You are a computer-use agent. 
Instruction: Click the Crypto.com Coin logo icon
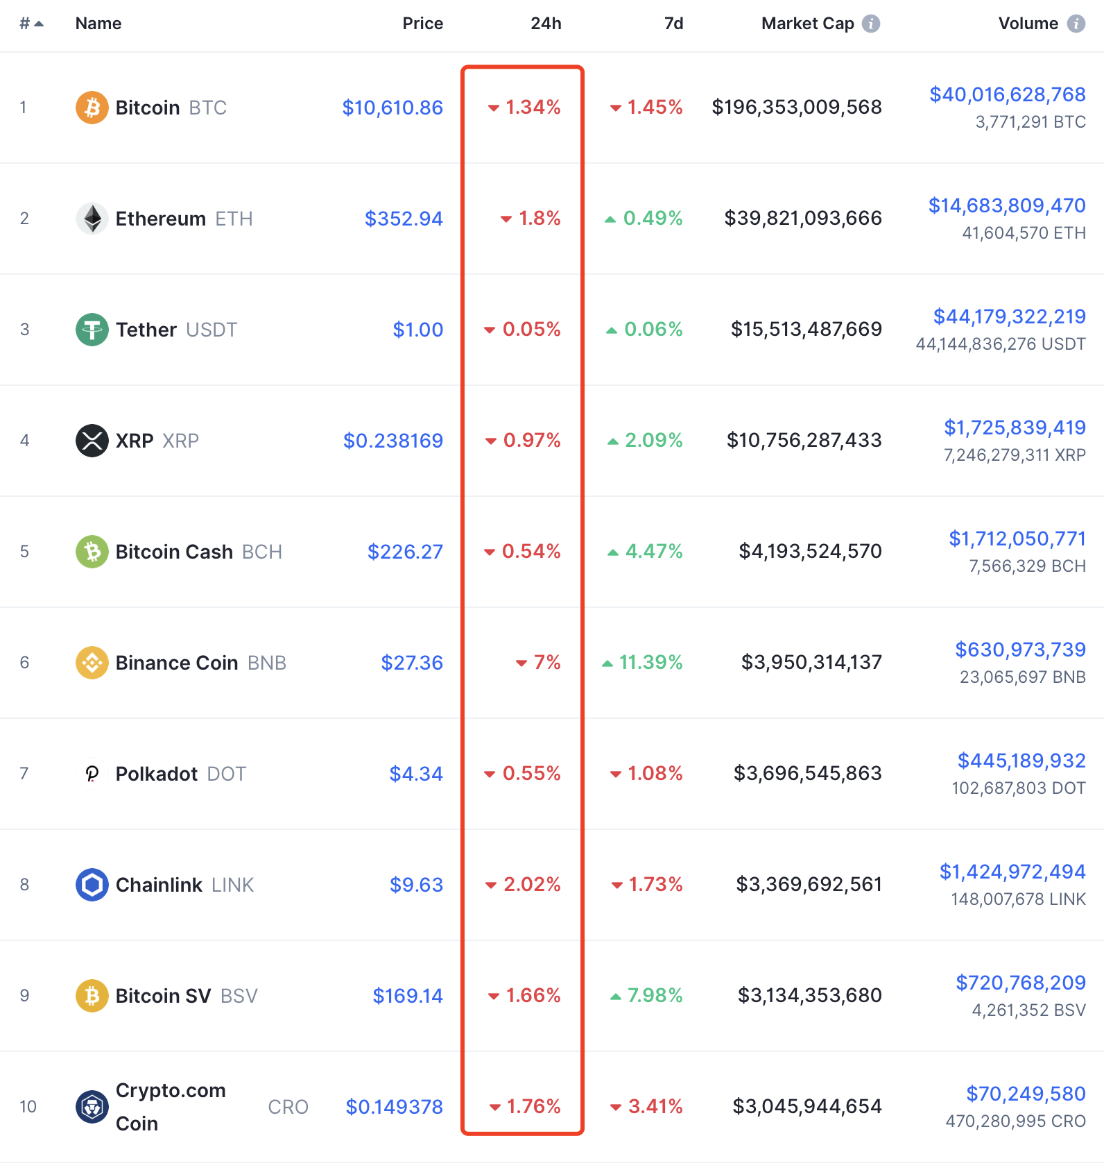(x=92, y=1107)
